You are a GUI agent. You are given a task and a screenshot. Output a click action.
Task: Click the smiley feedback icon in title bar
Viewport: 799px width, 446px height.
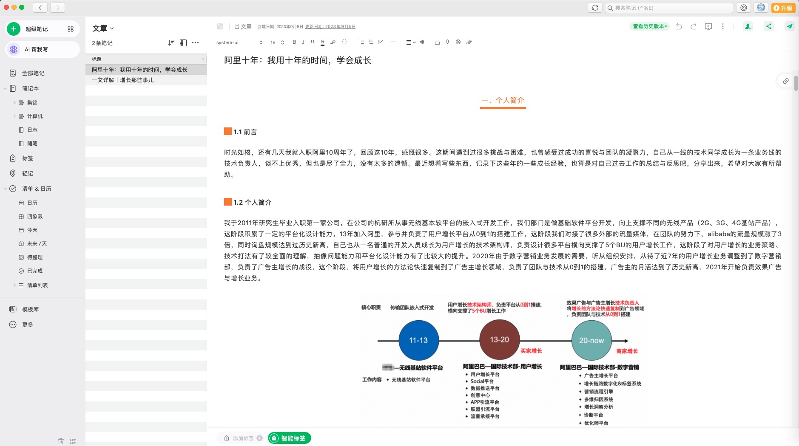click(x=744, y=8)
